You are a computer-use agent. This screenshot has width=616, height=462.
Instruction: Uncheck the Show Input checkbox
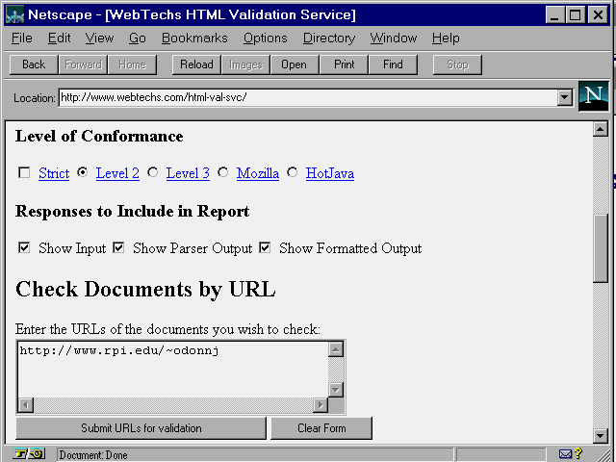coord(24,248)
